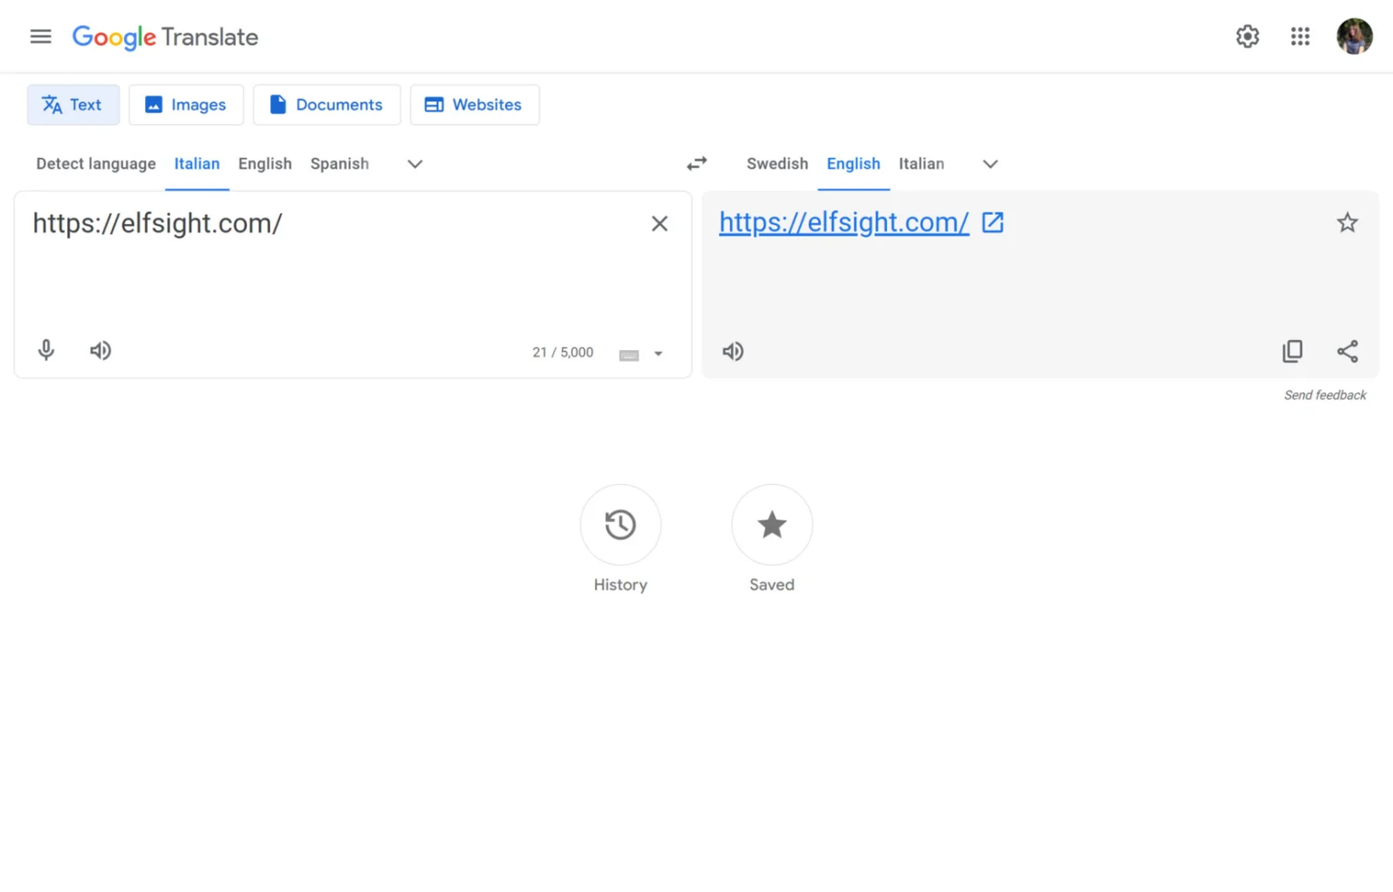Screen dimensions: 1393x892
Task: Star the translation to save it
Action: point(1348,222)
